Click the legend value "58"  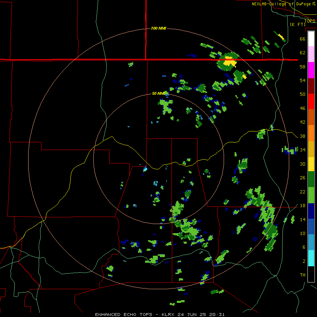click(303, 67)
